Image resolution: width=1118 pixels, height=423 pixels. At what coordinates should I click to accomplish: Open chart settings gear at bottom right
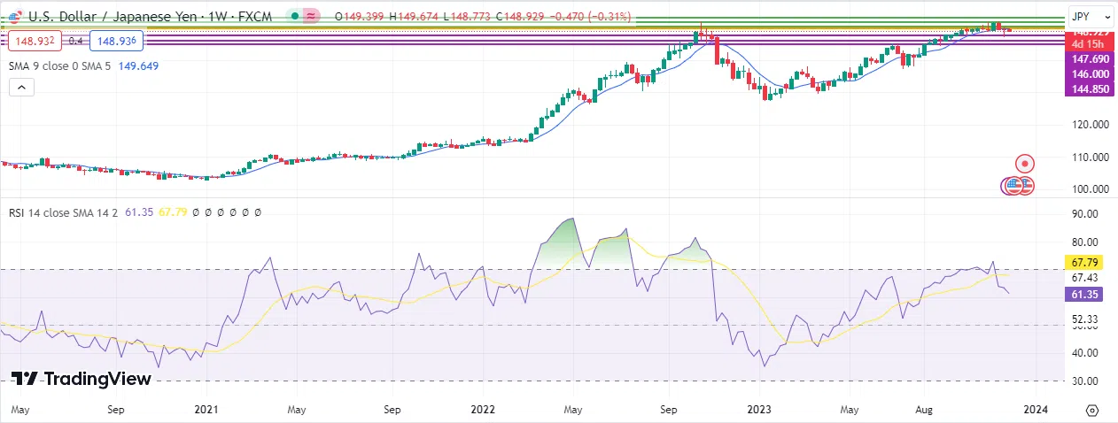(1091, 410)
